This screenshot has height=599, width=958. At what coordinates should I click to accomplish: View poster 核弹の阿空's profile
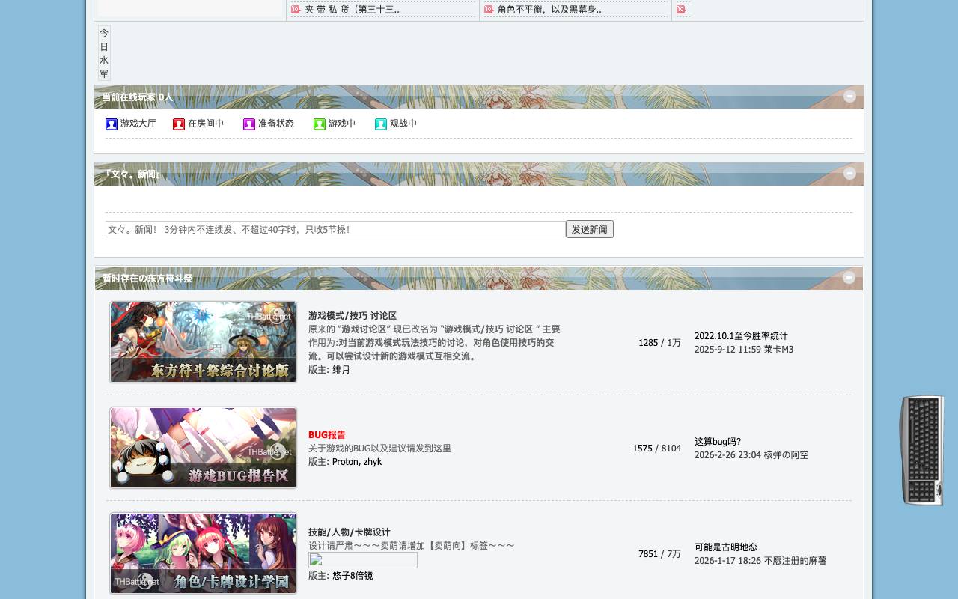pyautogui.click(x=786, y=455)
